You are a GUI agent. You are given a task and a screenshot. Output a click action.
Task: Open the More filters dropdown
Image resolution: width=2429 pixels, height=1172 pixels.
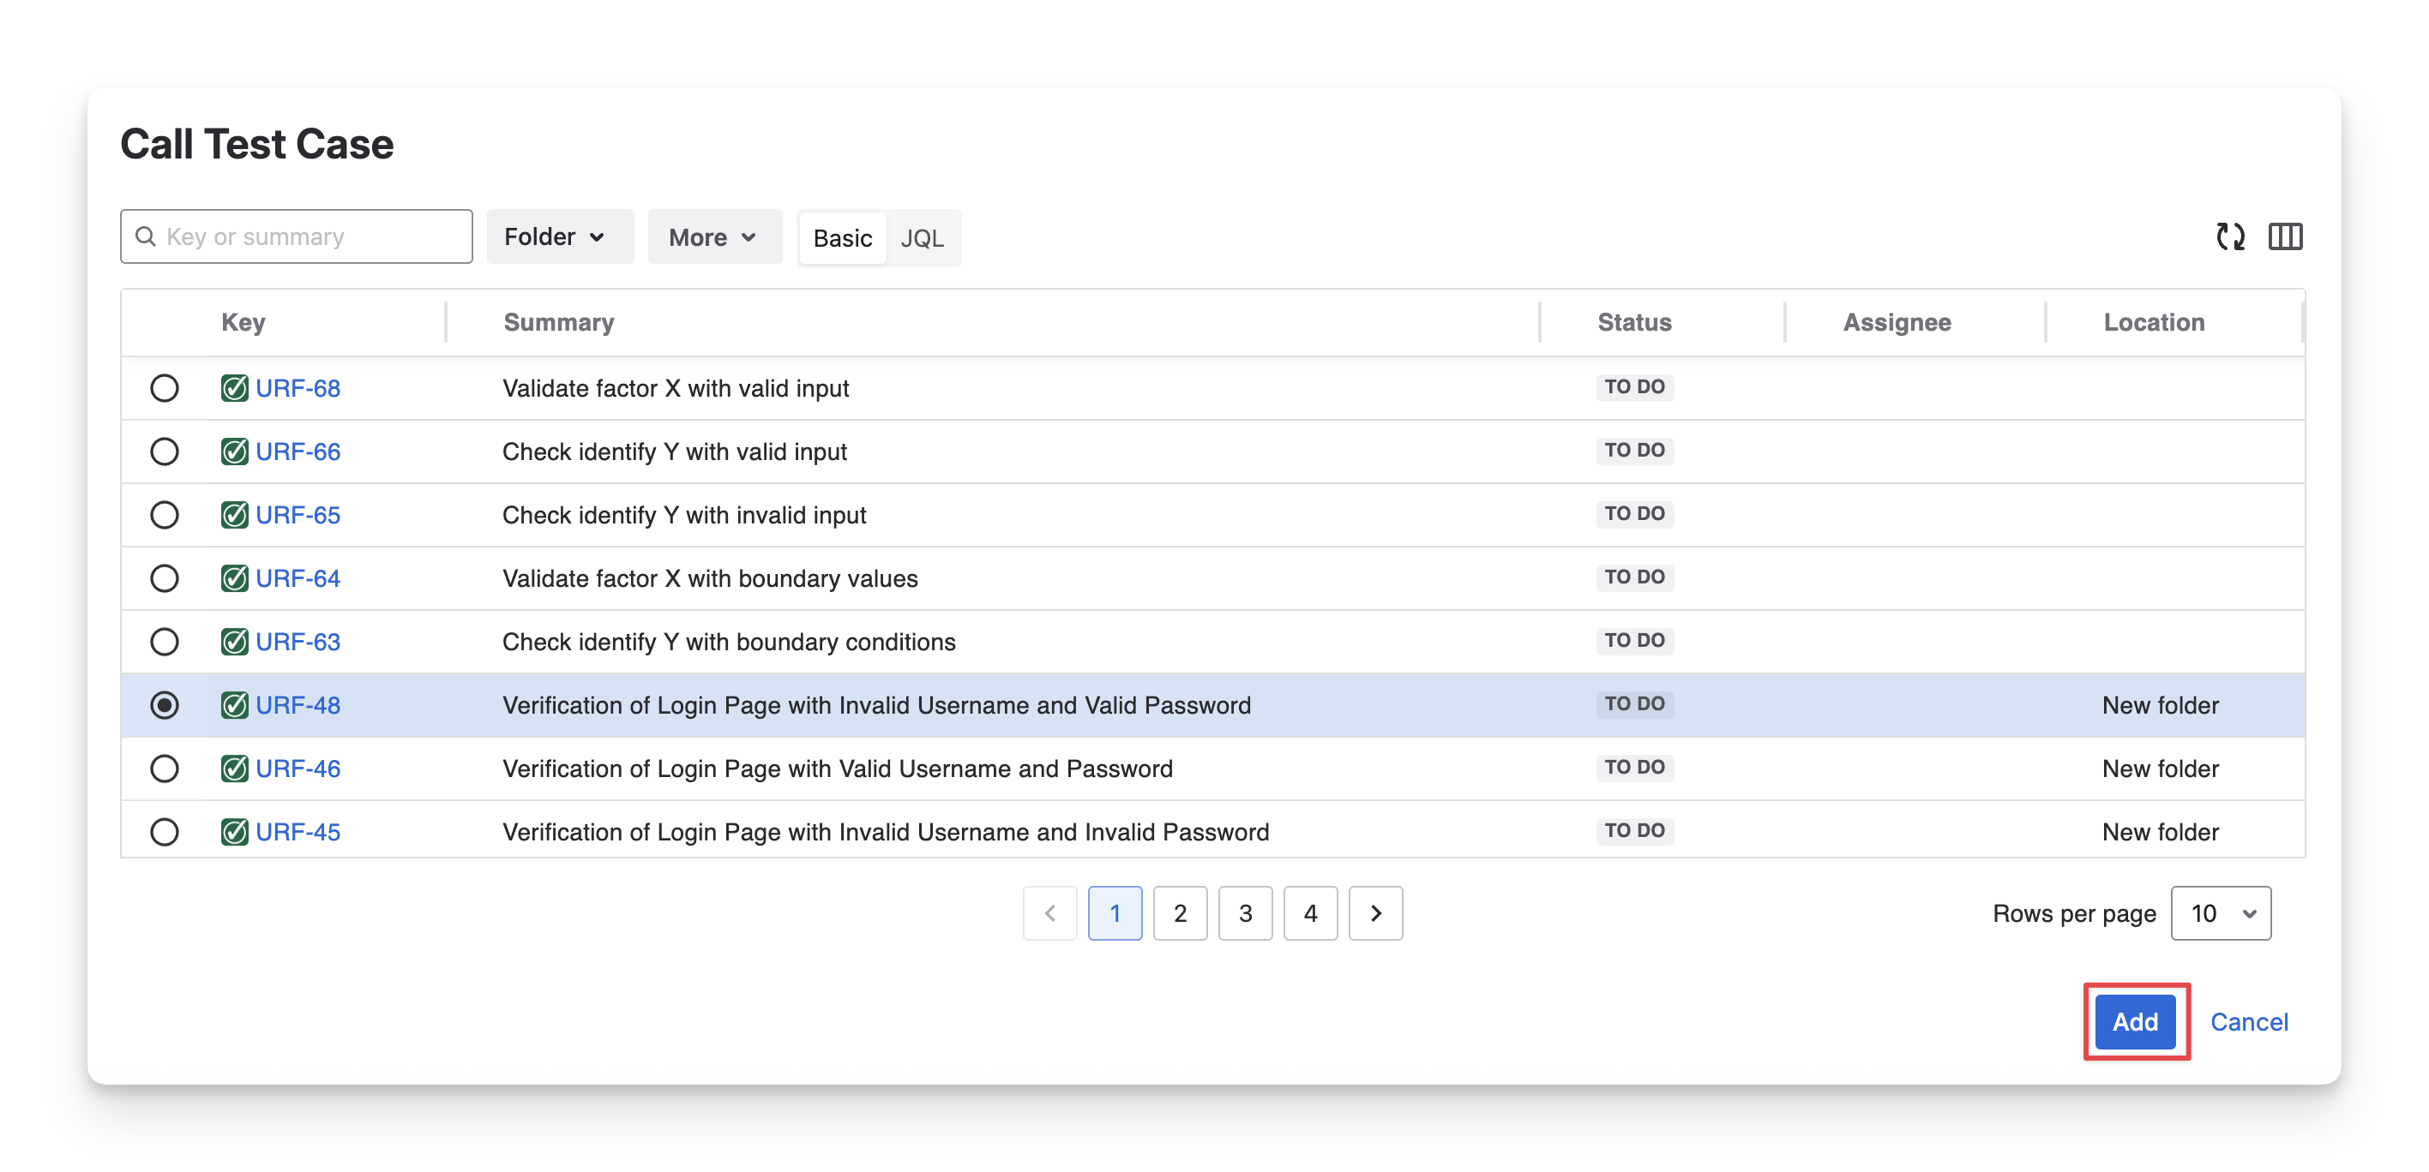[714, 237]
